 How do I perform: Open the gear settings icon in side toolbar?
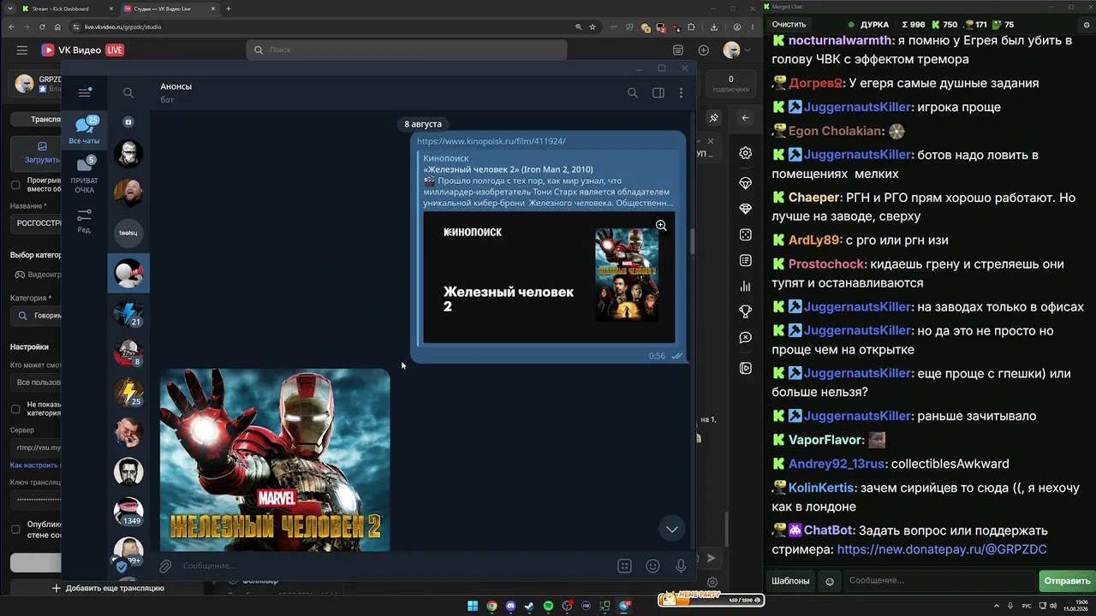(746, 153)
